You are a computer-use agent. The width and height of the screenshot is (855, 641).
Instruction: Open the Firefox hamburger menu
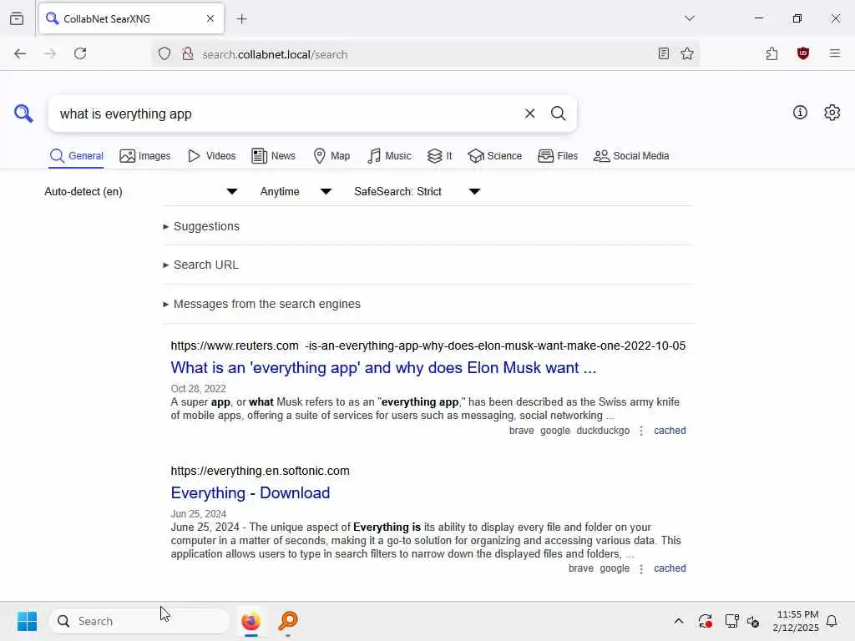pos(834,53)
